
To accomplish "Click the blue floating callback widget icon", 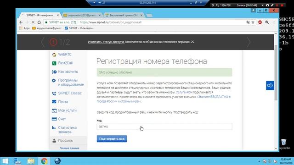I will tap(270, 86).
